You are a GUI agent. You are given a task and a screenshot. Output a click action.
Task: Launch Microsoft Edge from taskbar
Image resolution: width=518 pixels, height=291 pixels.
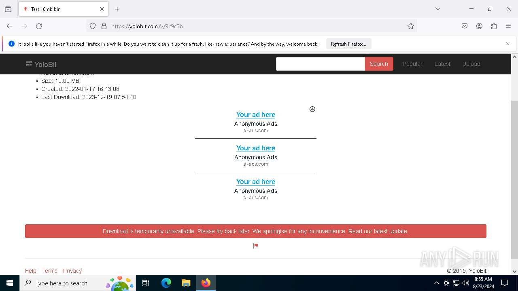click(166, 283)
